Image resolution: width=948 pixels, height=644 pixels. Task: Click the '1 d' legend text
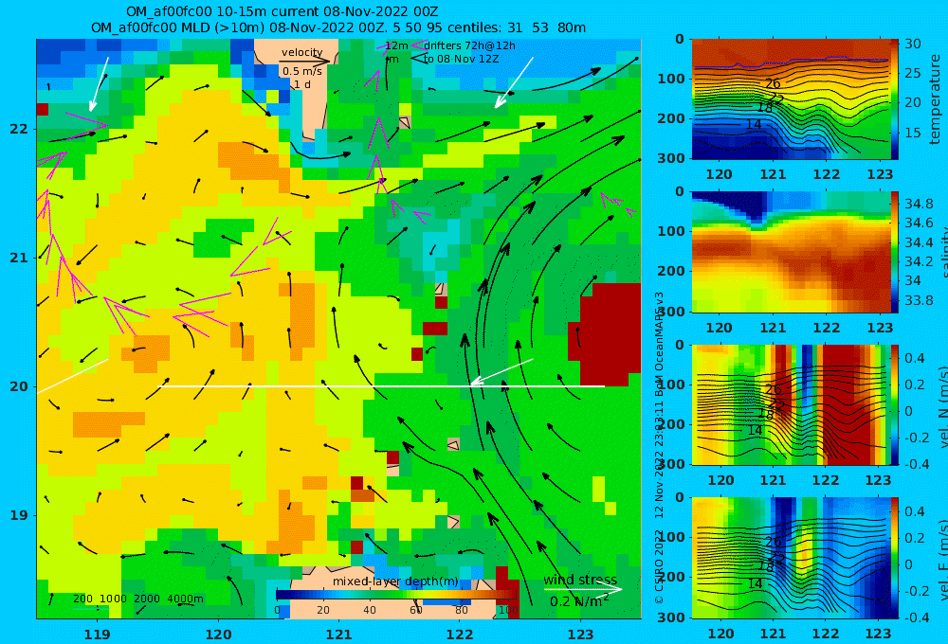[x=302, y=84]
